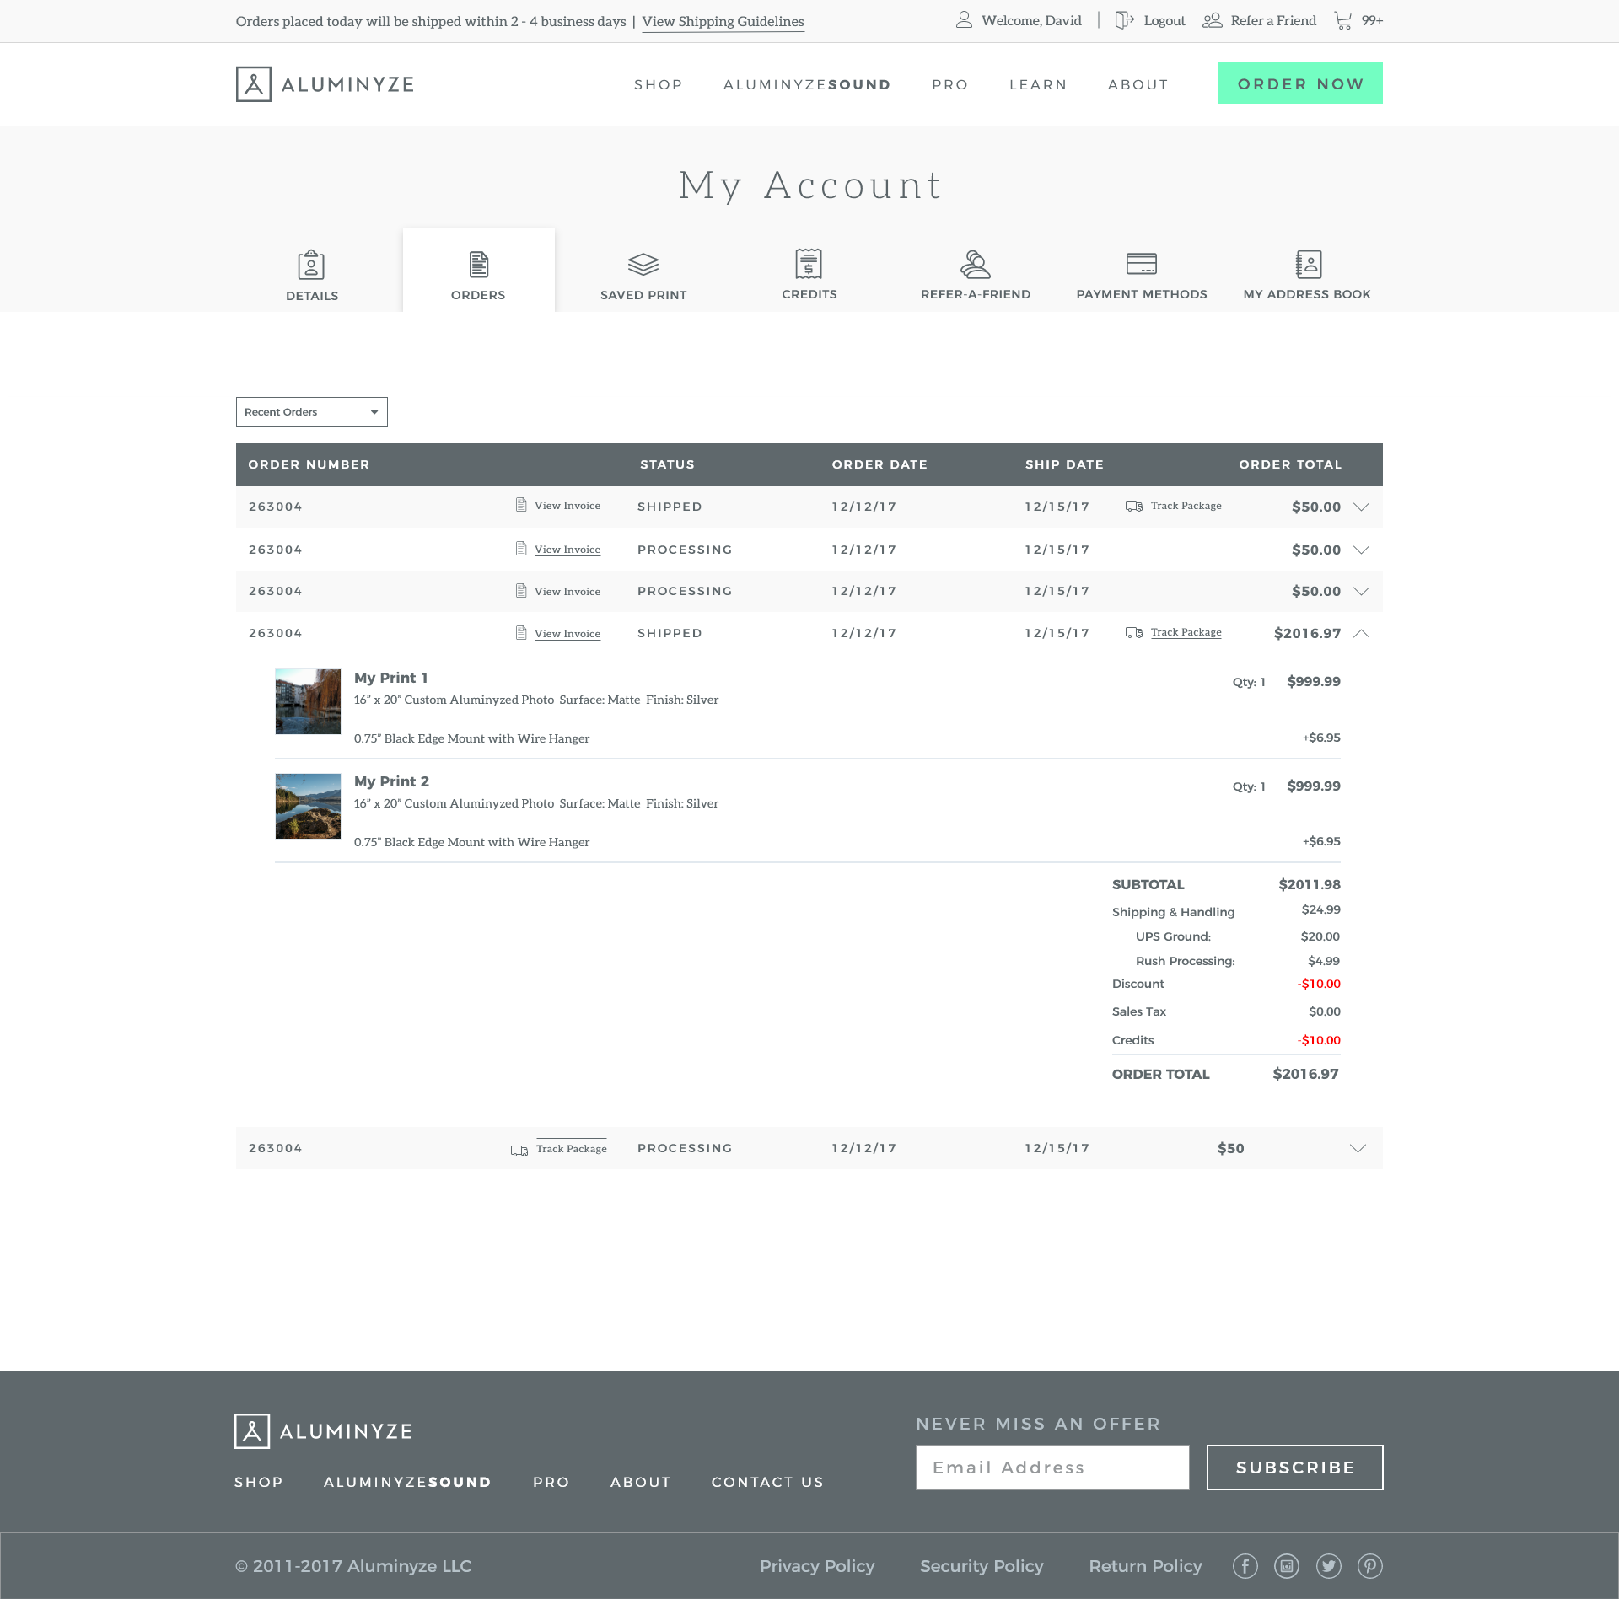Click the Twitter icon in the footer
The width and height of the screenshot is (1619, 1599).
pos(1328,1566)
